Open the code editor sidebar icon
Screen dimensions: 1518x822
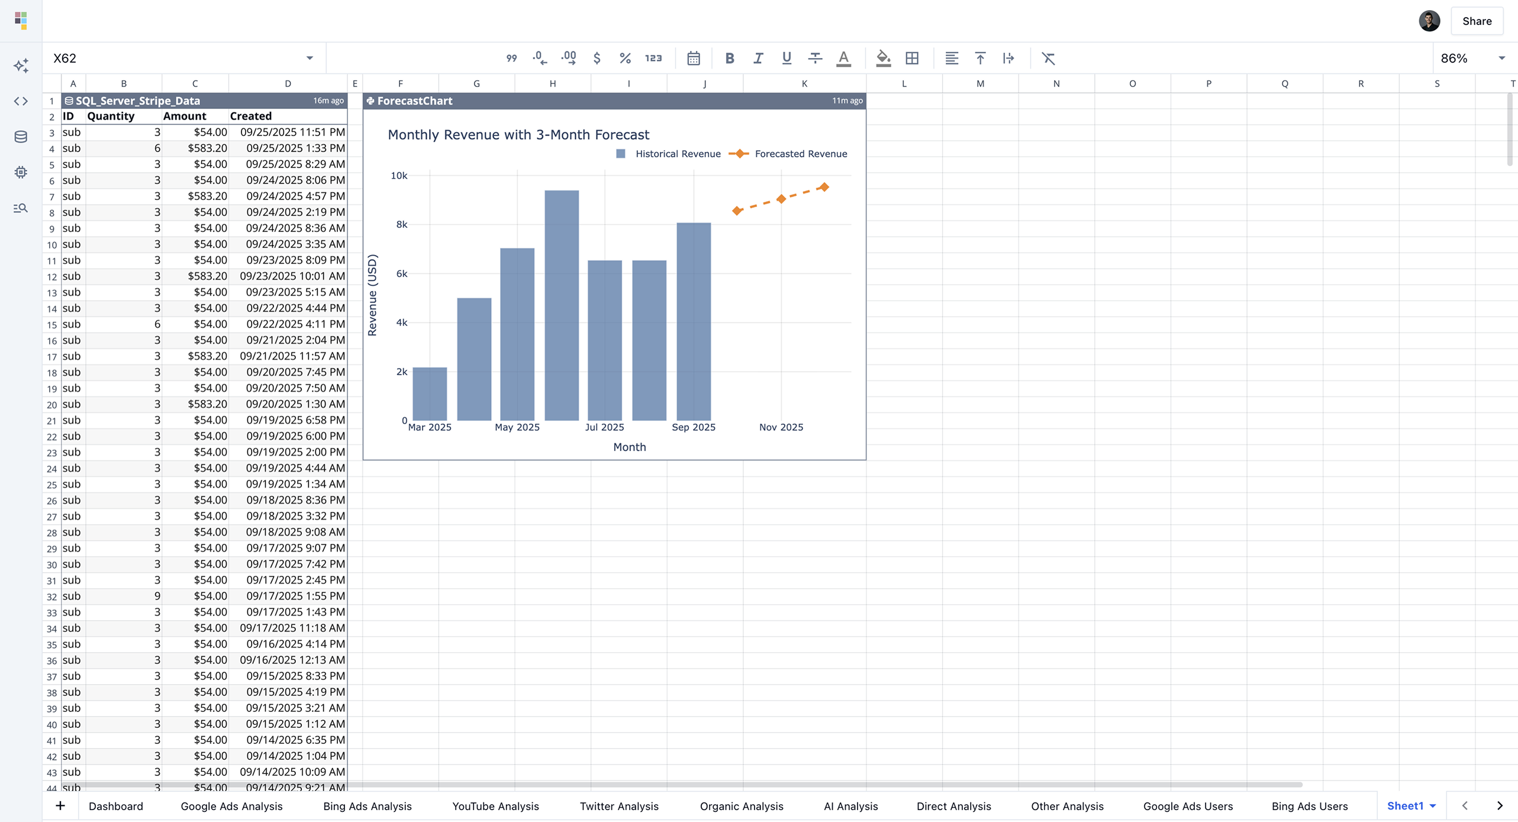click(21, 101)
